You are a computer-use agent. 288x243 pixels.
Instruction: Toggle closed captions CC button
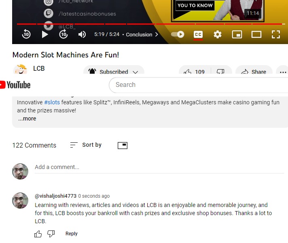(198, 34)
